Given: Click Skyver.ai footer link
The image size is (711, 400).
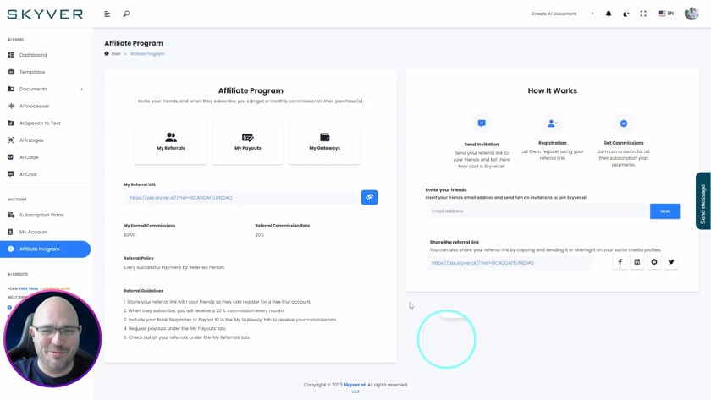Looking at the screenshot, I should pyautogui.click(x=354, y=385).
